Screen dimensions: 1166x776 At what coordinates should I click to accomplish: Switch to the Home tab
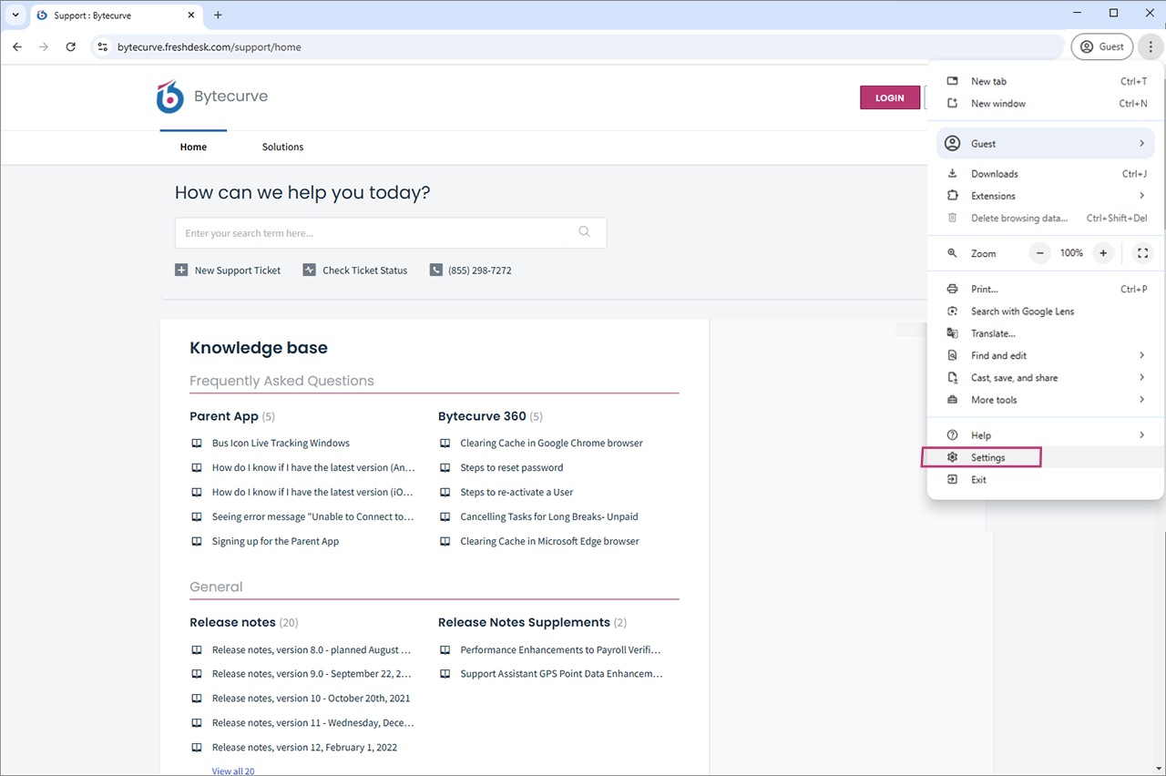pyautogui.click(x=193, y=147)
